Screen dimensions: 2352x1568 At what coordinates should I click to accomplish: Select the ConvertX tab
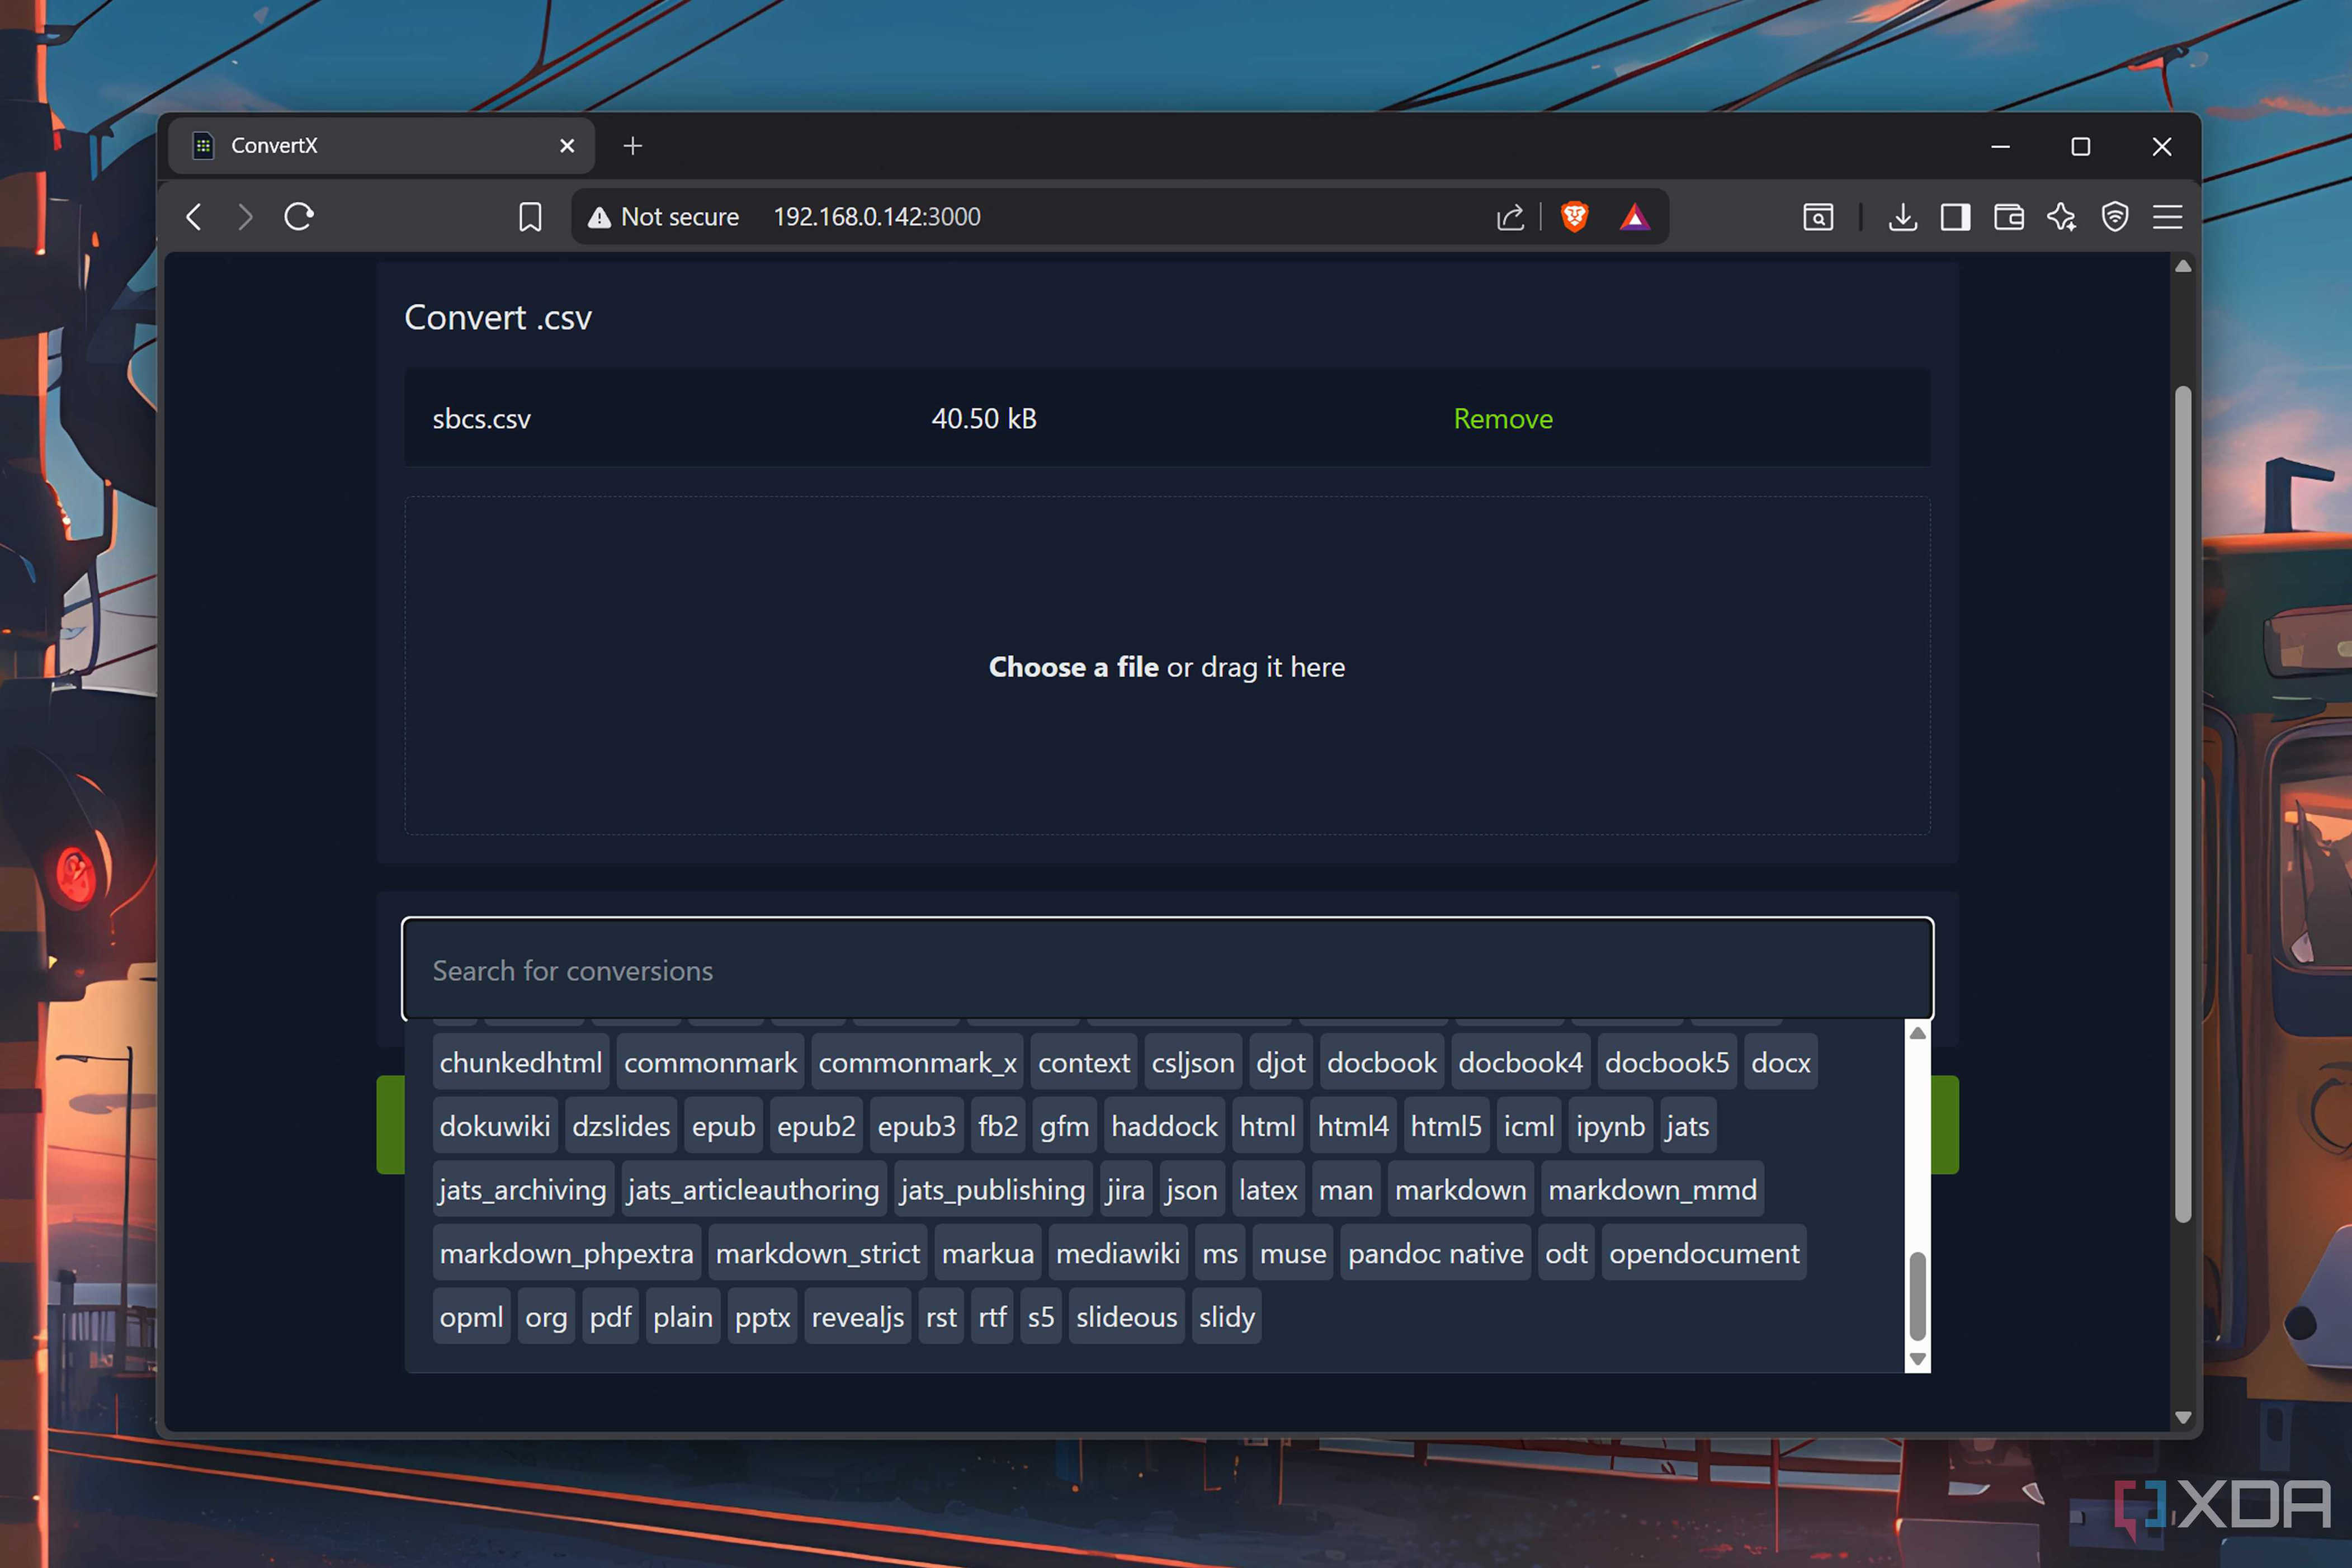tap(380, 146)
